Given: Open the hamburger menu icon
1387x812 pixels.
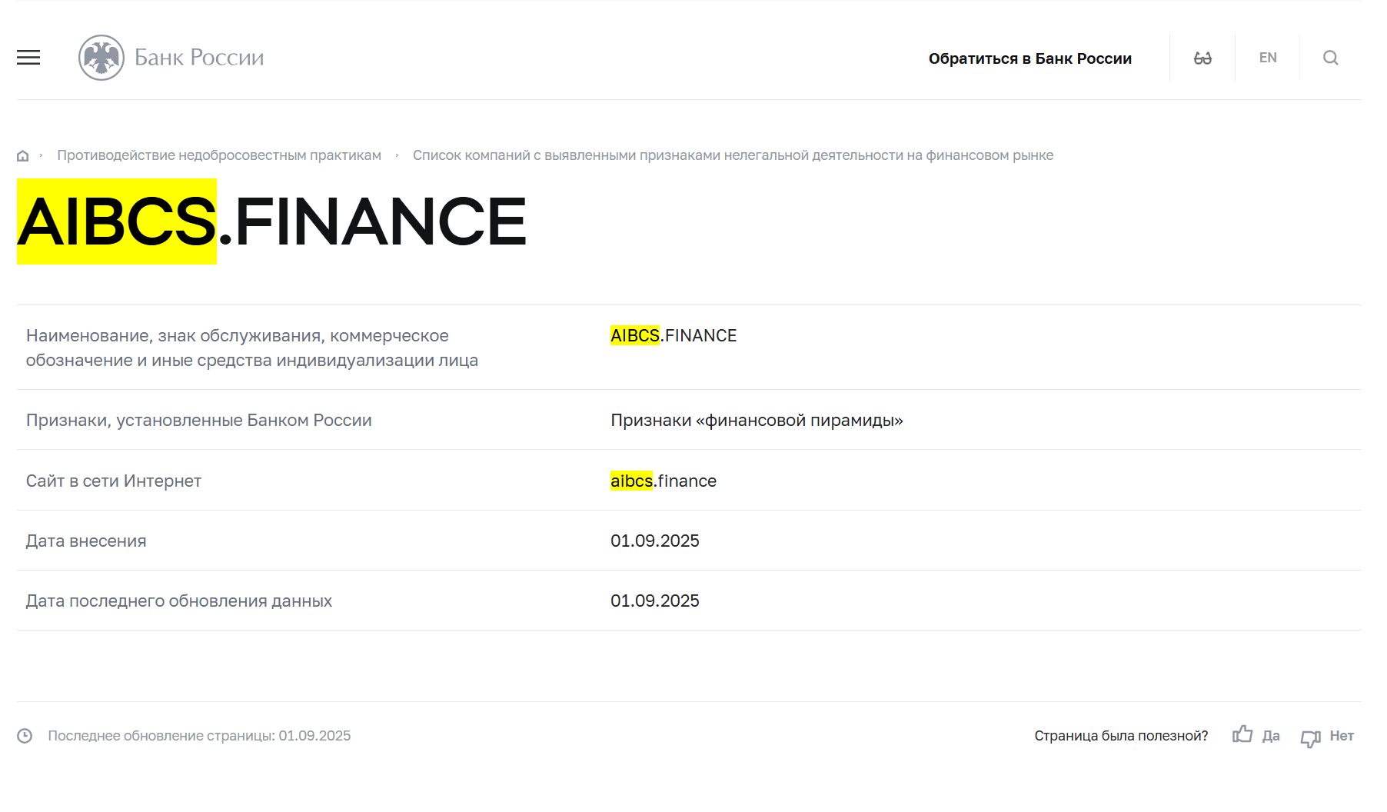Looking at the screenshot, I should [28, 58].
